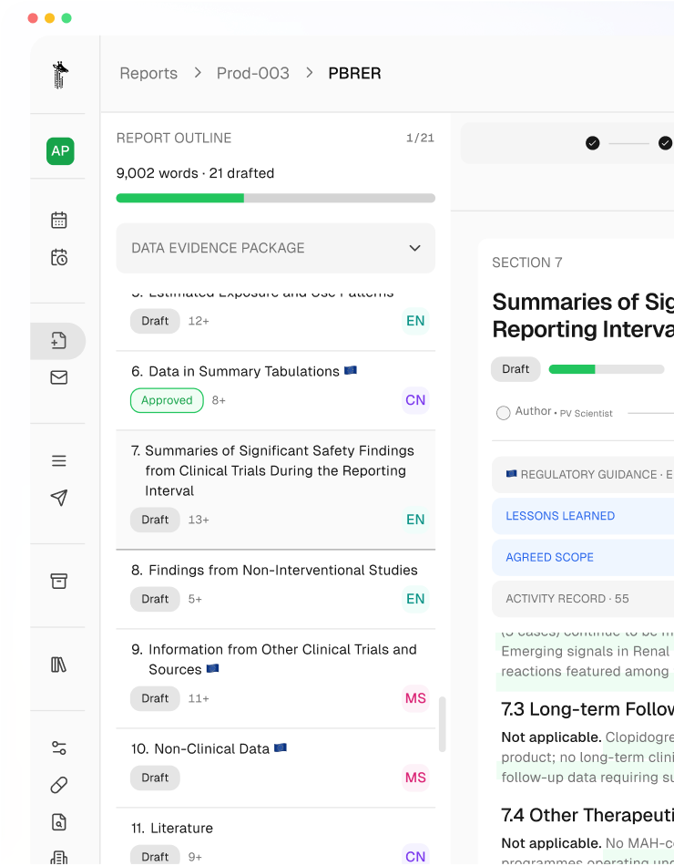
Task: Select section 7 Summaries of Significant Safety Findings
Action: 275,490
